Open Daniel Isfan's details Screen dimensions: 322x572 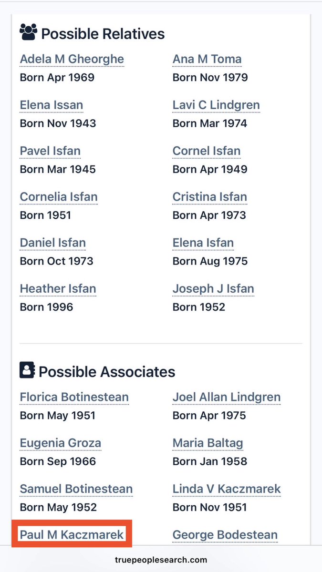tap(53, 243)
